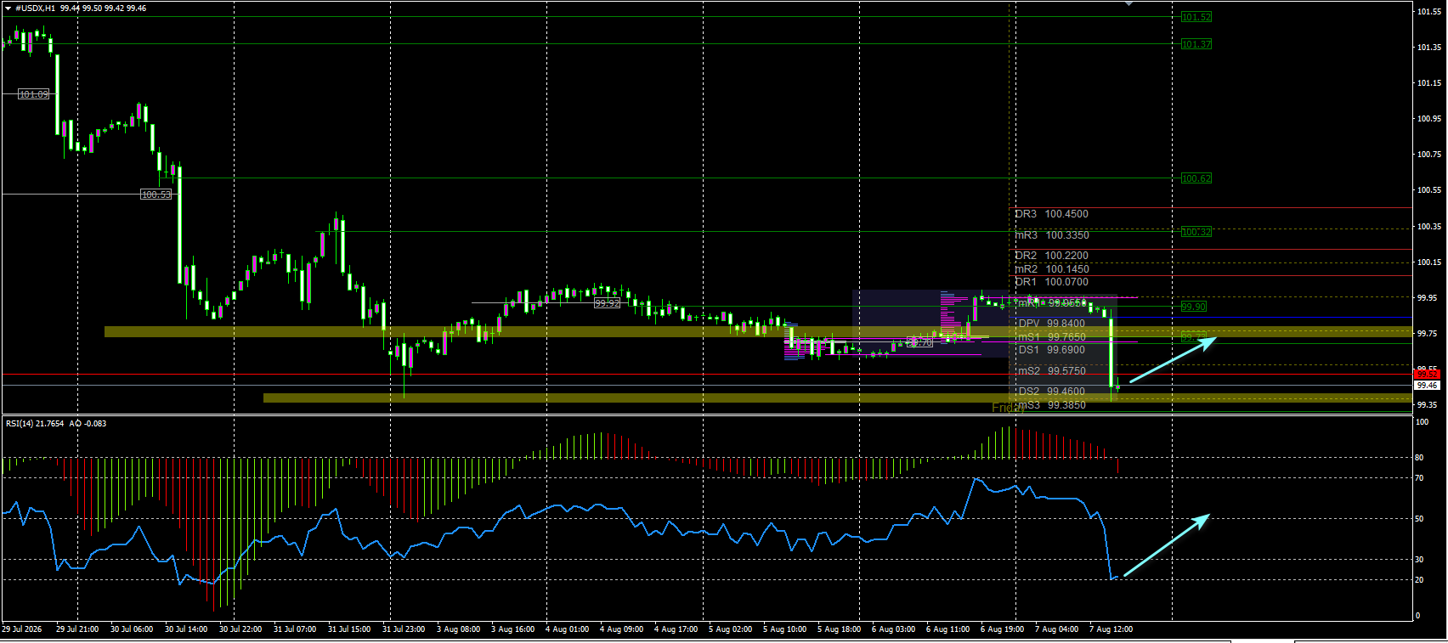Select the mS2 99.5750 pivot label

(1051, 371)
